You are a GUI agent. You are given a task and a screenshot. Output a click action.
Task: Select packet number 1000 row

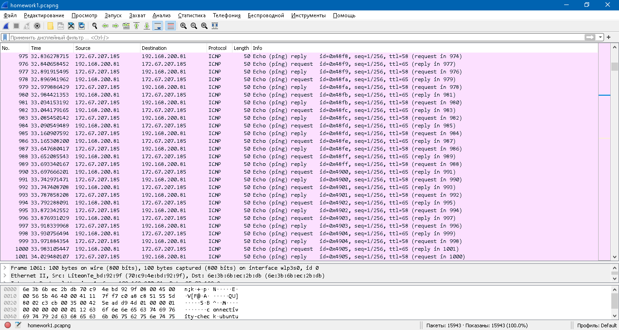(x=299, y=249)
